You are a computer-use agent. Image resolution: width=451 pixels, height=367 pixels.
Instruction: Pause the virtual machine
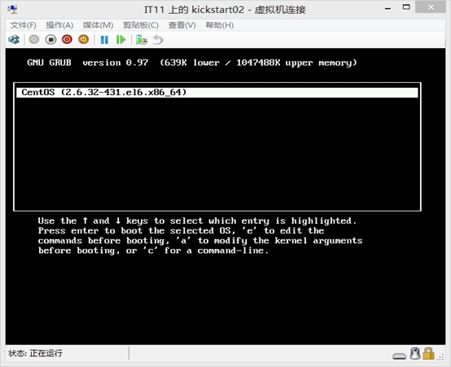[x=104, y=40]
